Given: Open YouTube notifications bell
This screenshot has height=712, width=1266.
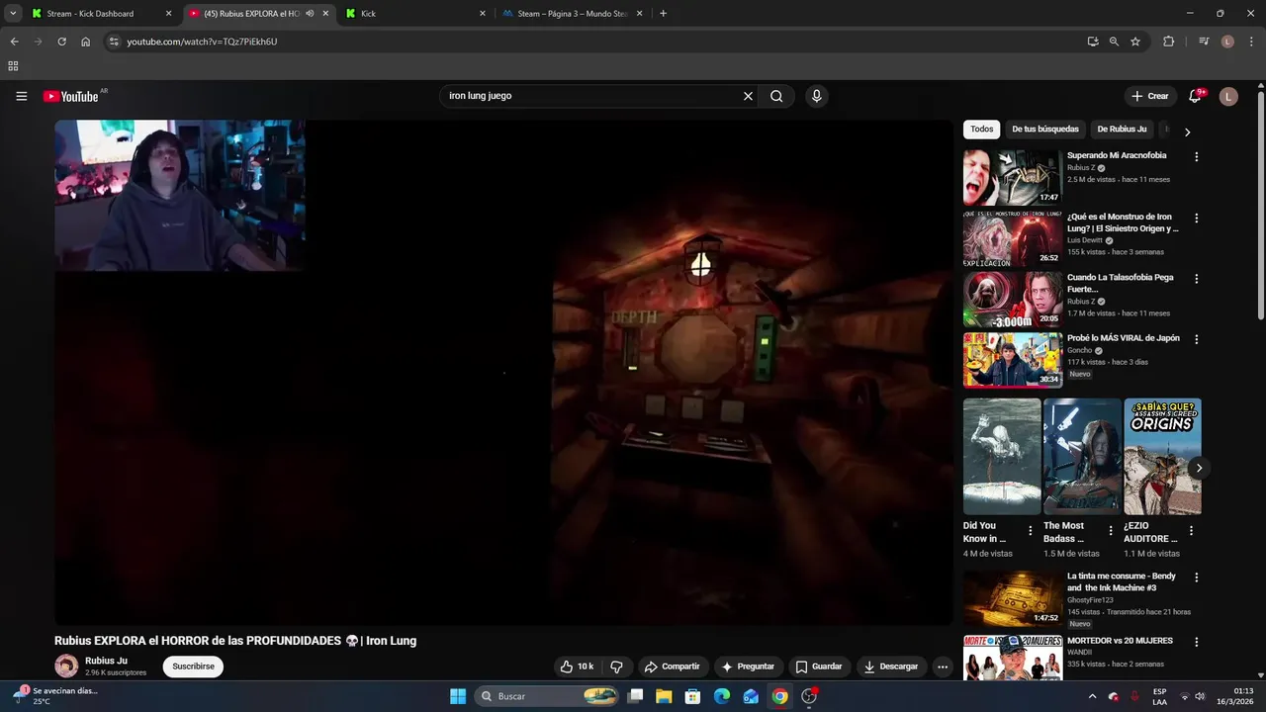Looking at the screenshot, I should pos(1195,96).
